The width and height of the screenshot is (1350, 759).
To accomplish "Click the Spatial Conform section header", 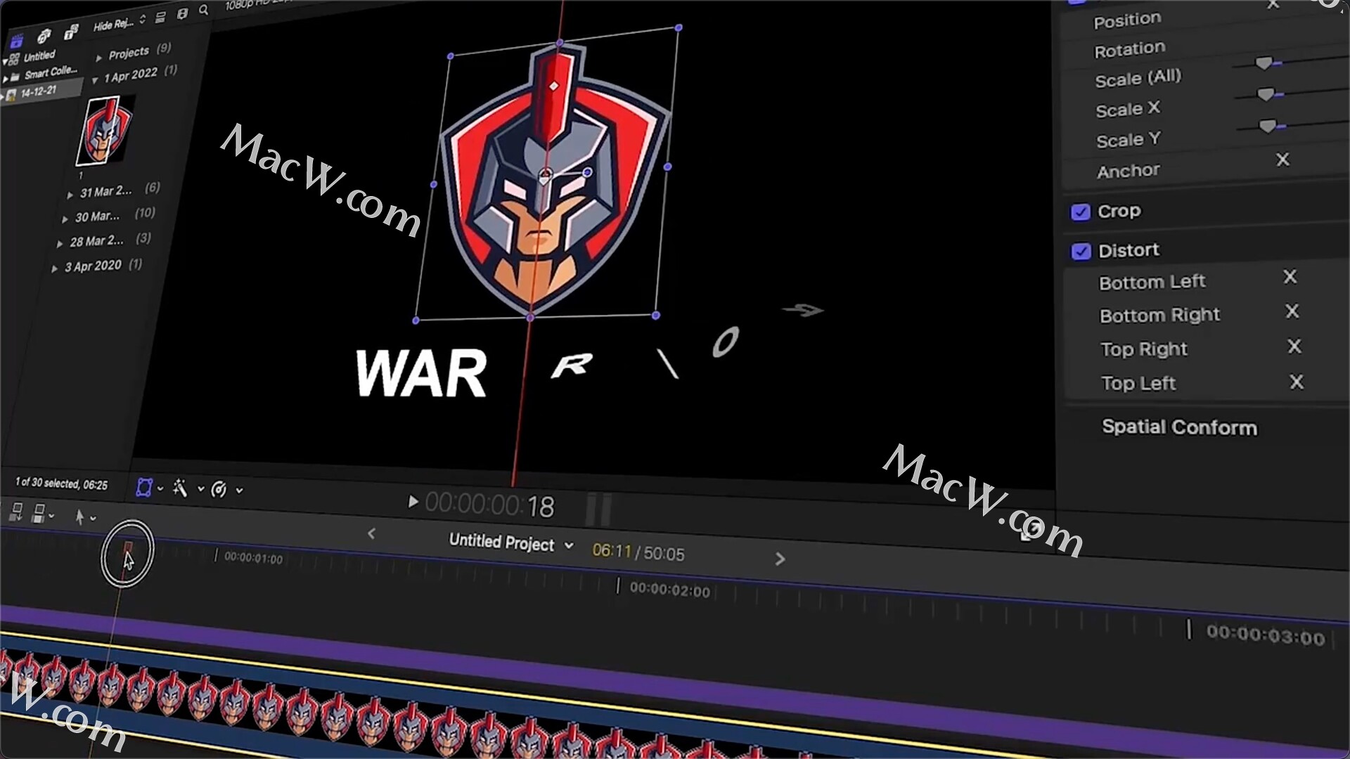I will tap(1179, 427).
